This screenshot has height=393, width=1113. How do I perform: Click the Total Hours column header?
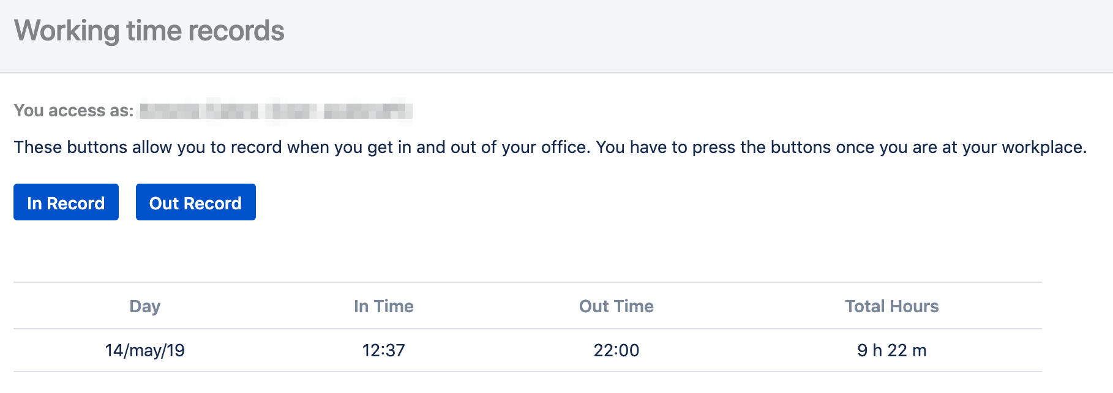(892, 306)
